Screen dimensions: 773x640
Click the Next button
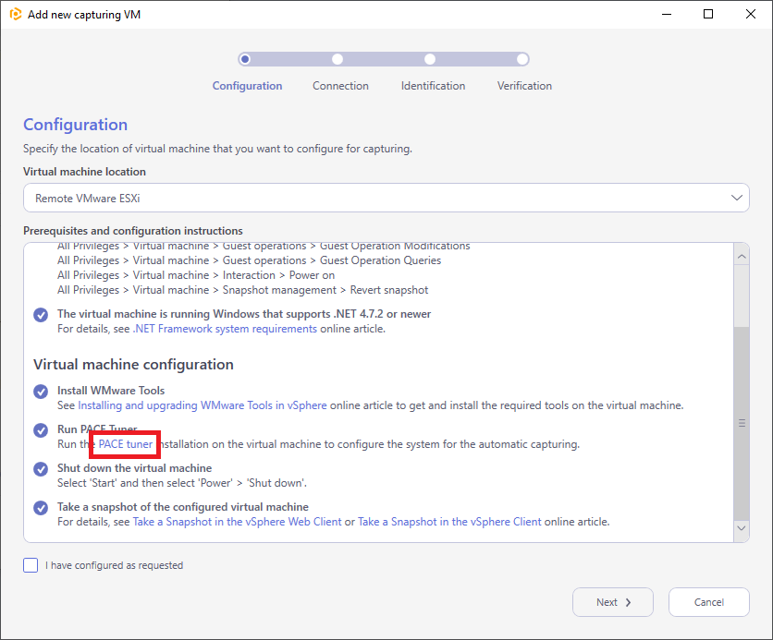coord(613,602)
